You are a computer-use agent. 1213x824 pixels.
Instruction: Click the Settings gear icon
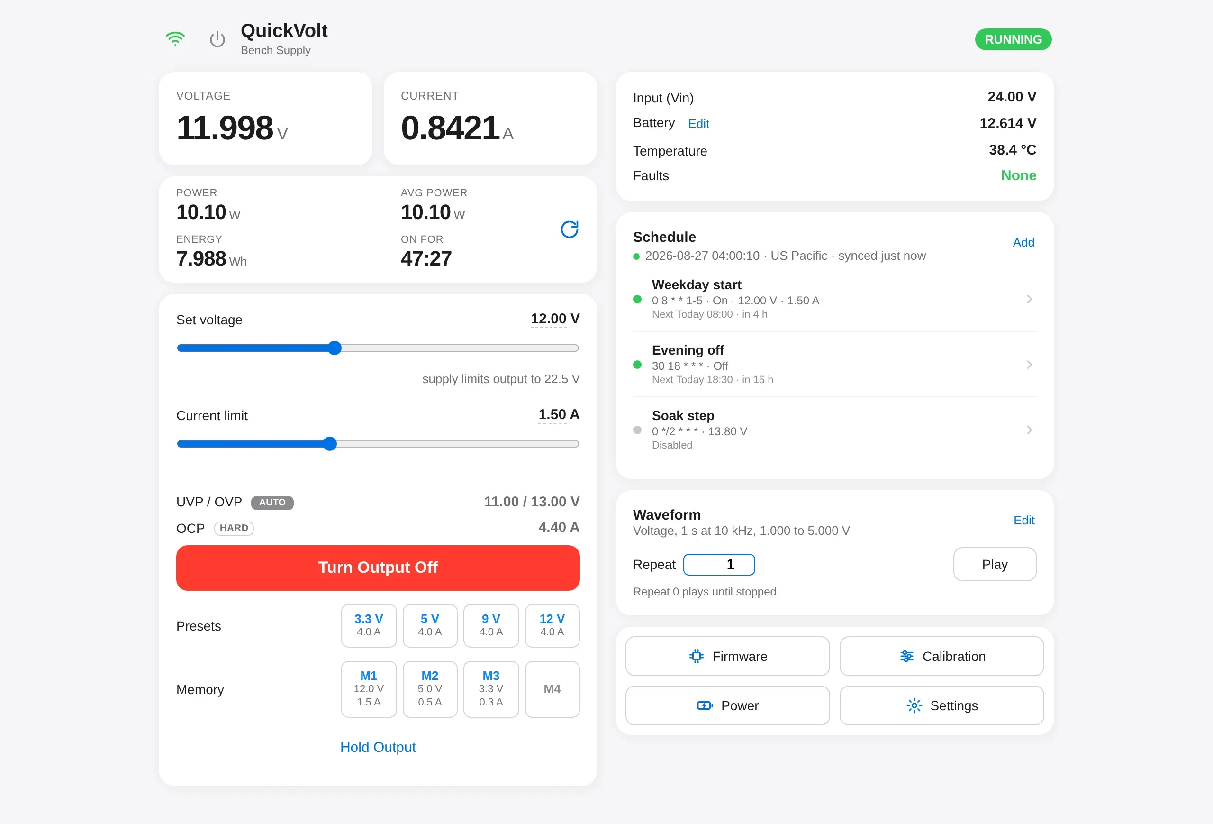[914, 705]
